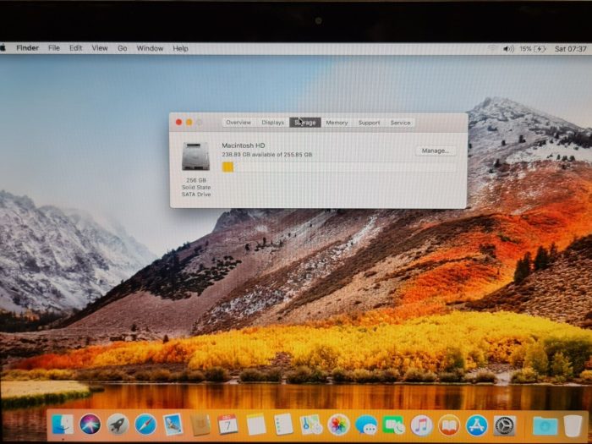Image resolution: width=592 pixels, height=444 pixels.
Task: Switch to the Overview tab
Action: (x=238, y=123)
